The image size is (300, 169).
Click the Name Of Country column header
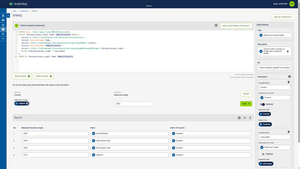pyautogui.click(x=177, y=128)
